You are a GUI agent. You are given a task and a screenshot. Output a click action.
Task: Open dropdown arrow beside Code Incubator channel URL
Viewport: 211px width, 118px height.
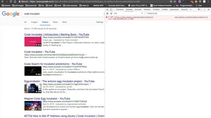[86, 55]
